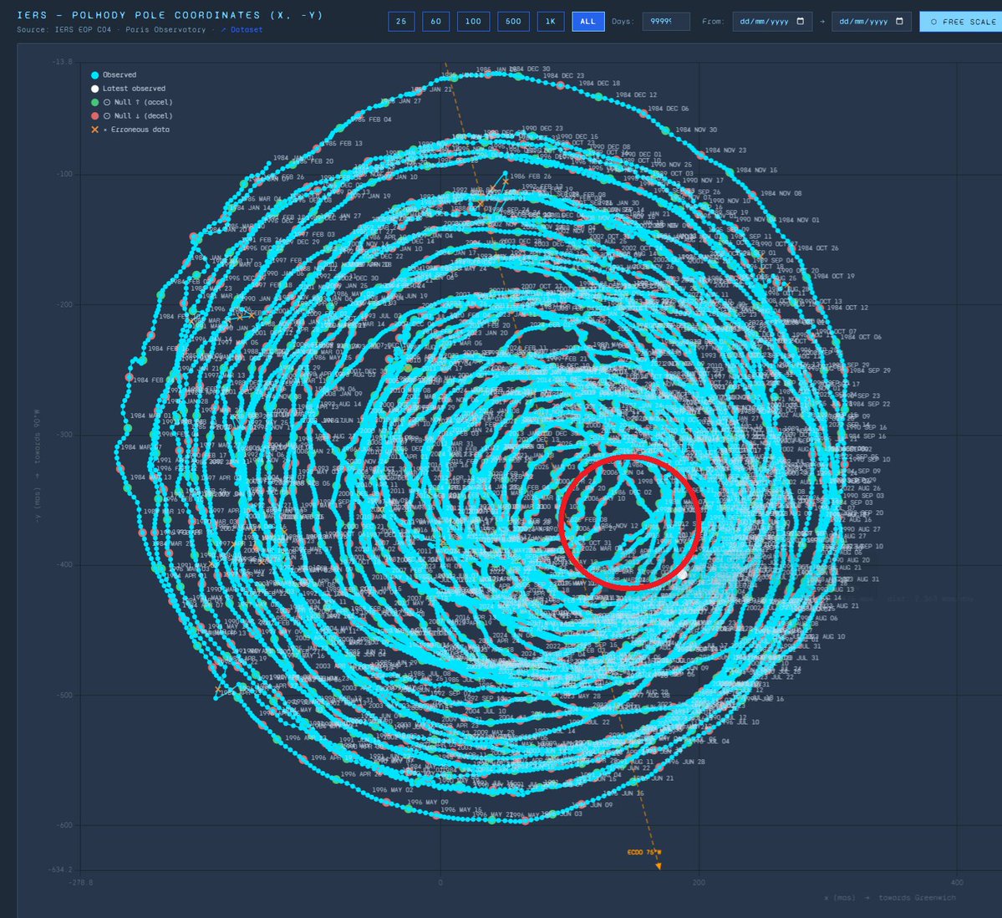Click the From date input field
1002x918 pixels.
[x=772, y=21]
